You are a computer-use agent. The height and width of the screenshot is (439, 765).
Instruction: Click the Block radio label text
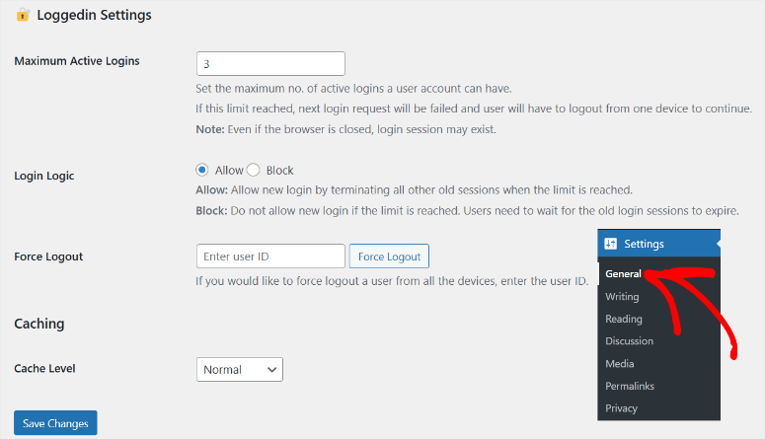tap(279, 170)
